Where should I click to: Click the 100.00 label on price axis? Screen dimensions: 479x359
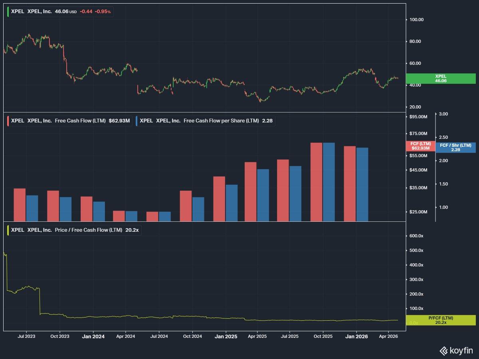[416, 20]
